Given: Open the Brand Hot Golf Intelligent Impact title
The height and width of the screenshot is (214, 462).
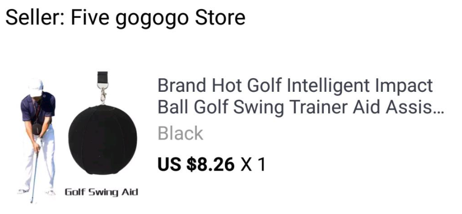Looking at the screenshot, I should (x=295, y=86).
